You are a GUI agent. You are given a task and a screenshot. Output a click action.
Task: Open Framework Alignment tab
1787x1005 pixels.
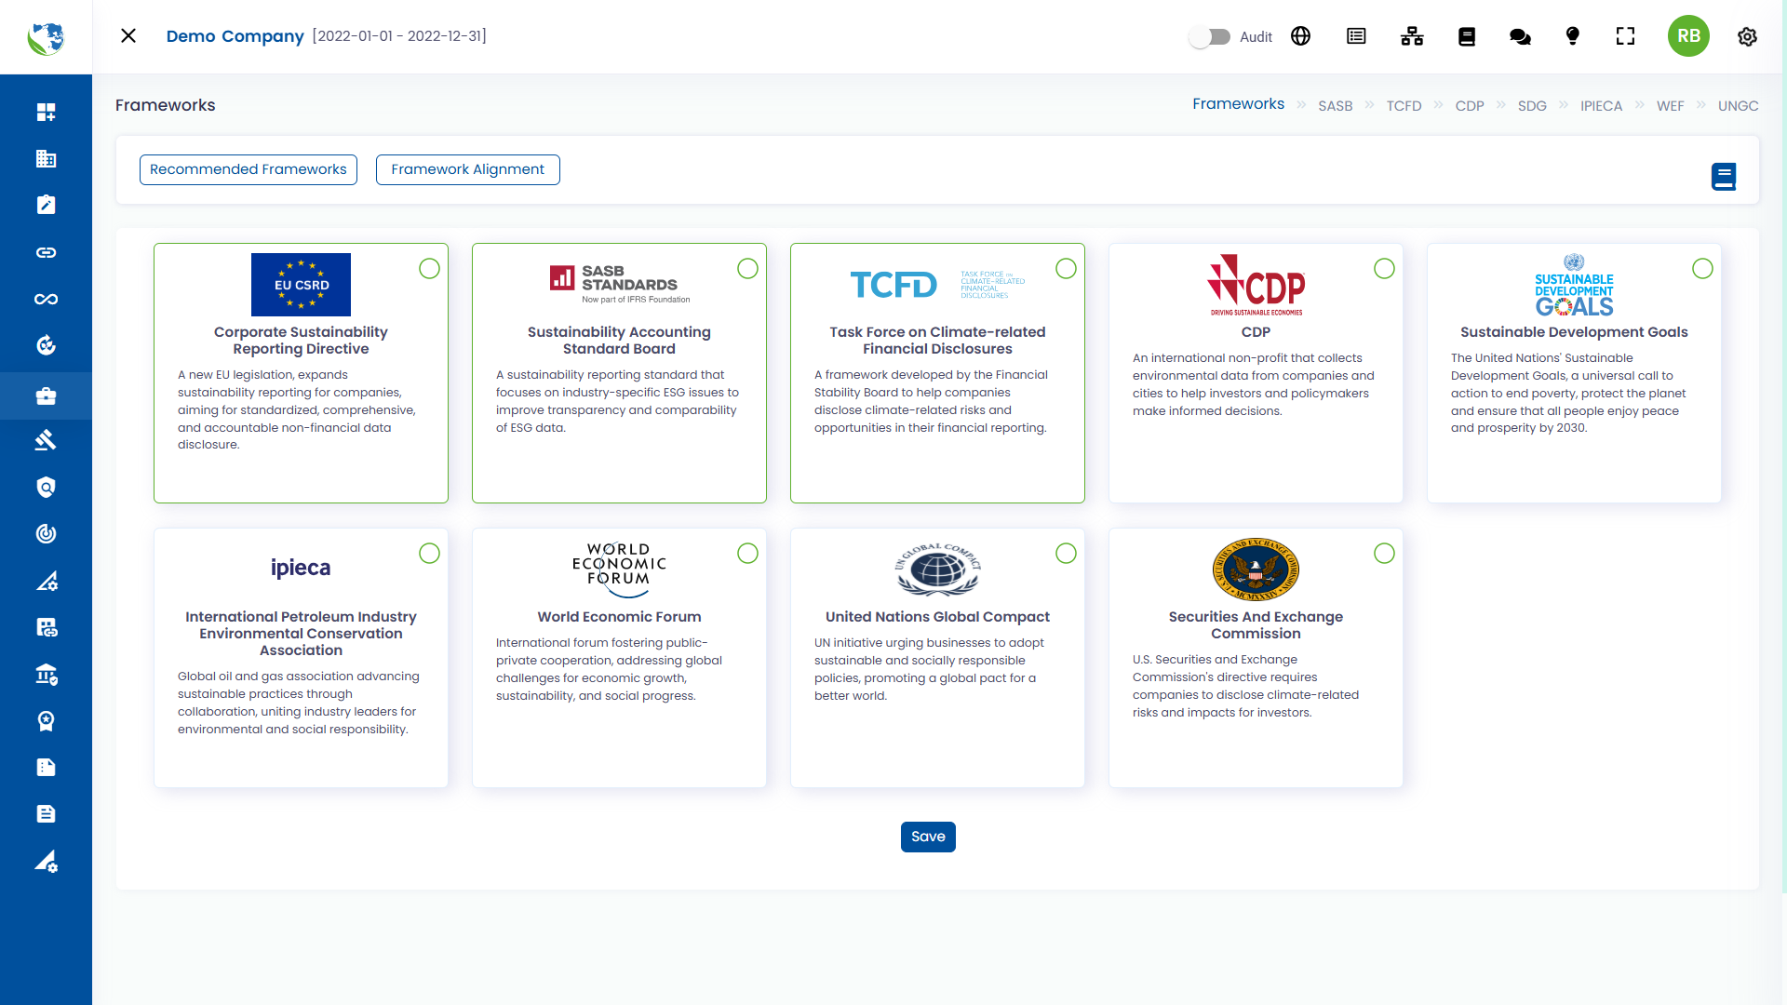pyautogui.click(x=467, y=169)
